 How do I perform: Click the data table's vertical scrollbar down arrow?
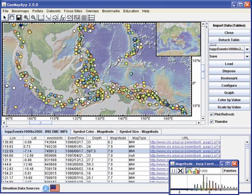pyautogui.click(x=247, y=180)
